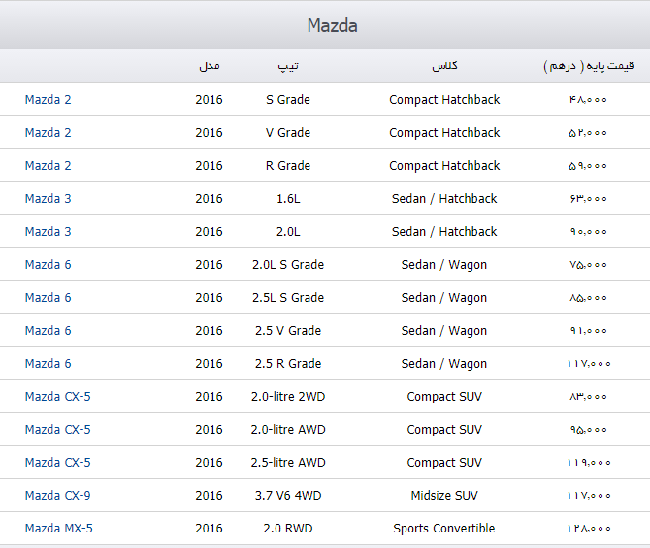650x548 pixels.
Task: Select the 3.7 V6 4WD cell
Action: 288,495
